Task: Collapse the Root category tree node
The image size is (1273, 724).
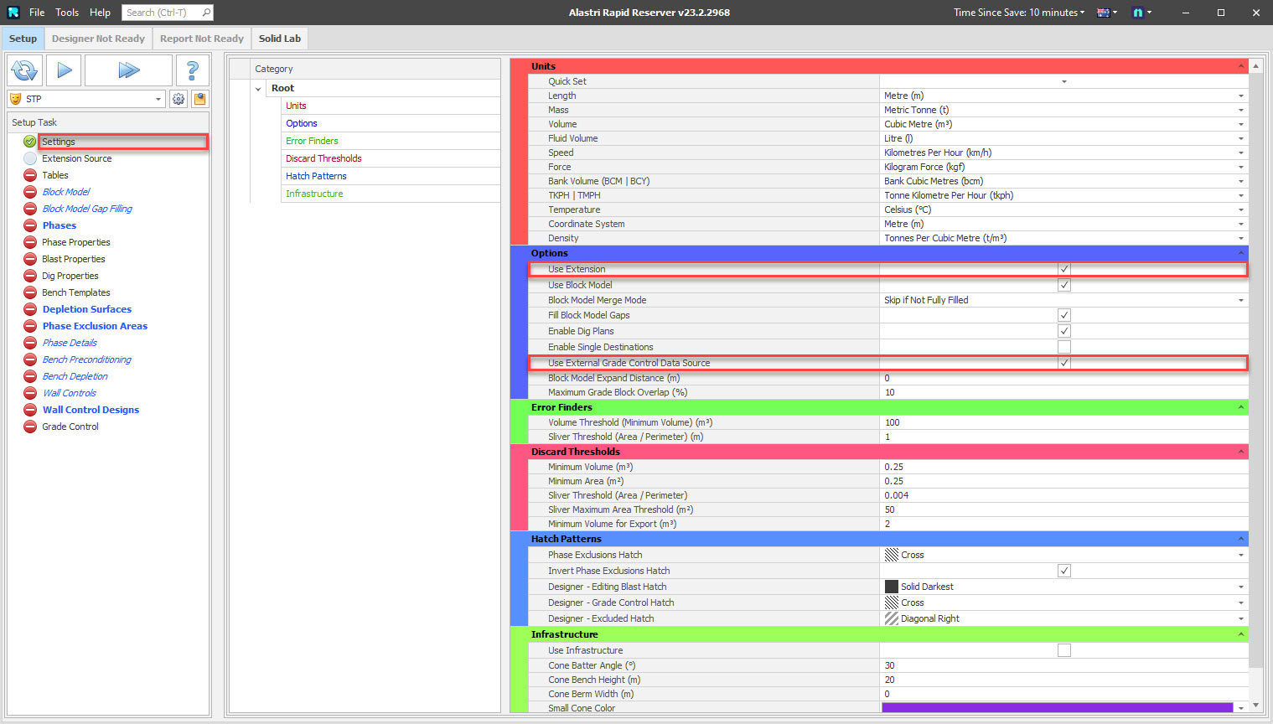Action: coord(258,89)
